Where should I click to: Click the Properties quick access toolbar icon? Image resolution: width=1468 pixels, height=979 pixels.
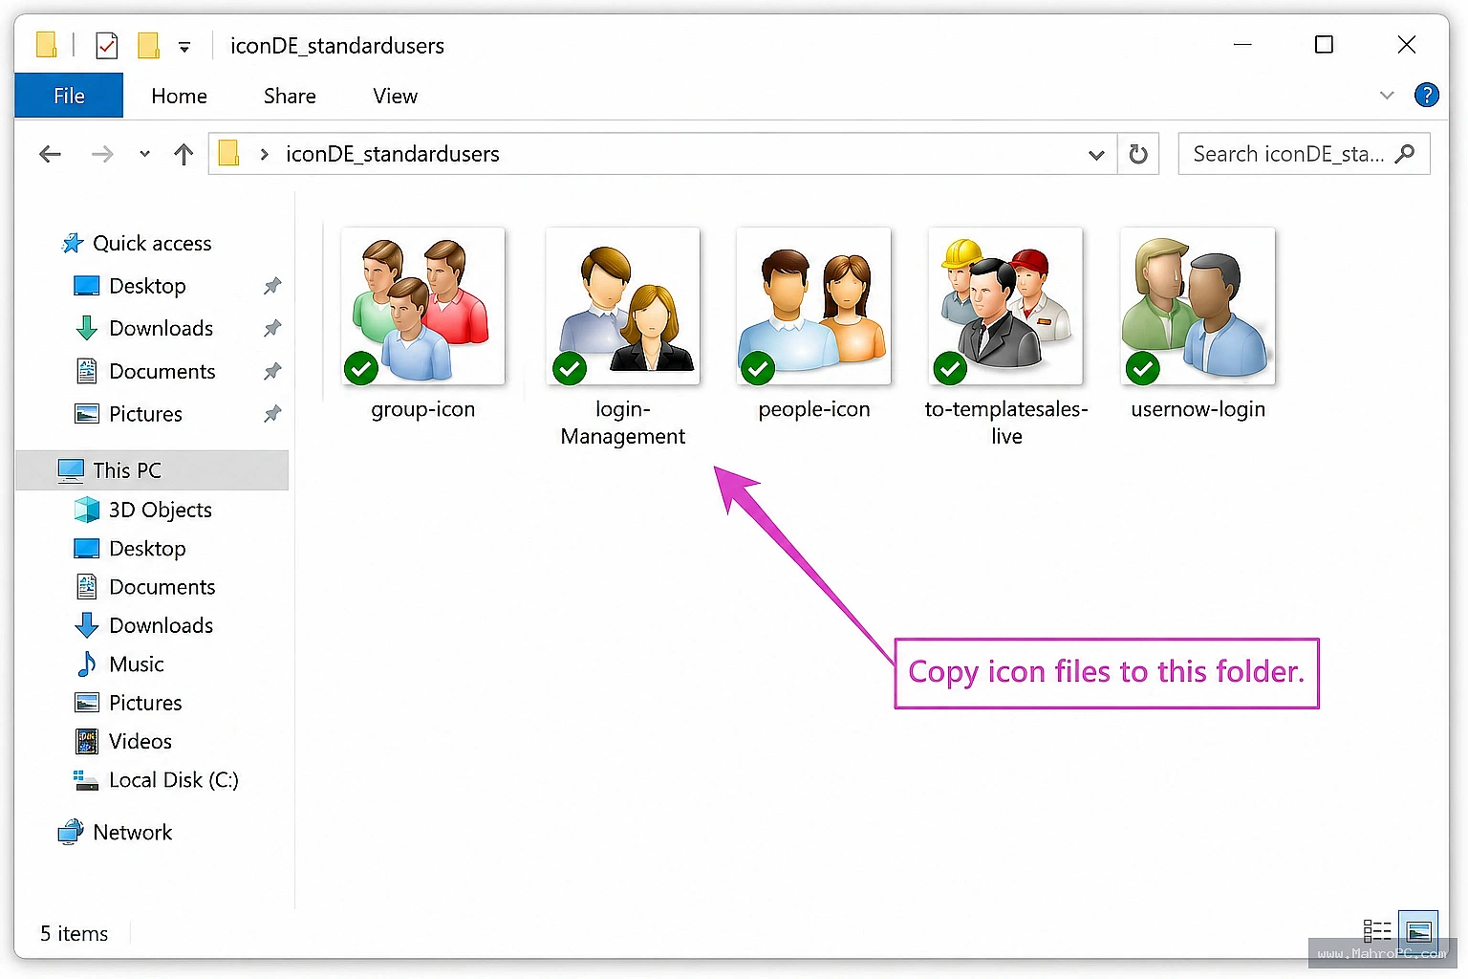(107, 45)
